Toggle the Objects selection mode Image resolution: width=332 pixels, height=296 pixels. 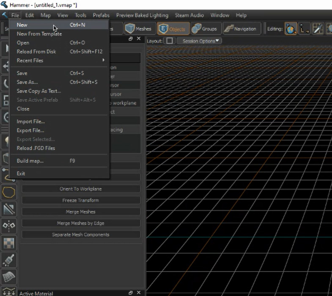173,29
